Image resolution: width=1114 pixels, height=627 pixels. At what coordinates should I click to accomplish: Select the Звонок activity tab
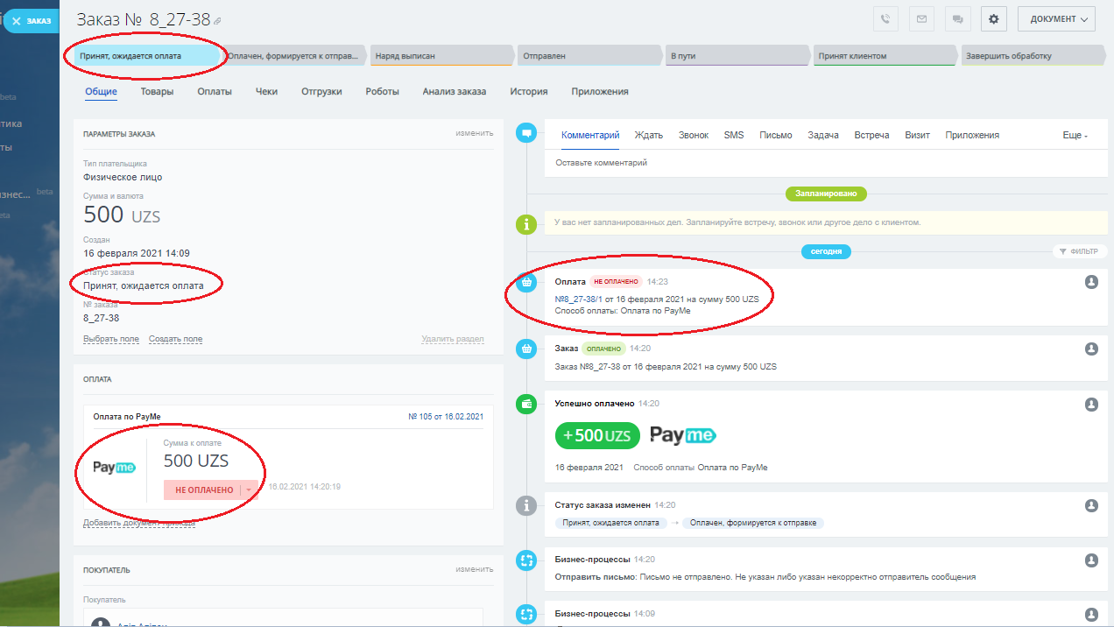tap(693, 135)
